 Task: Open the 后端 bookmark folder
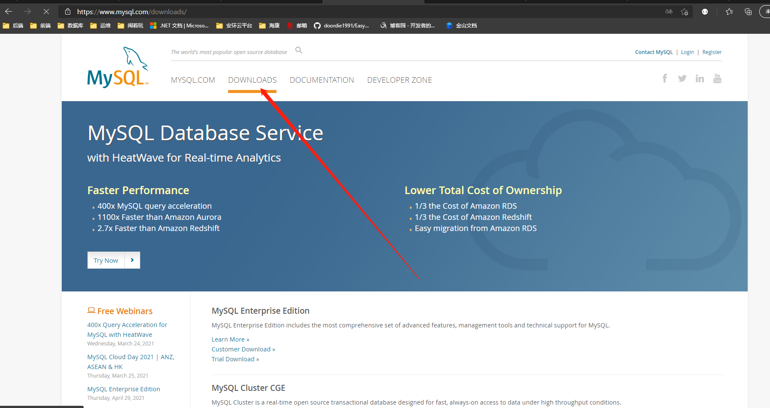tap(13, 26)
